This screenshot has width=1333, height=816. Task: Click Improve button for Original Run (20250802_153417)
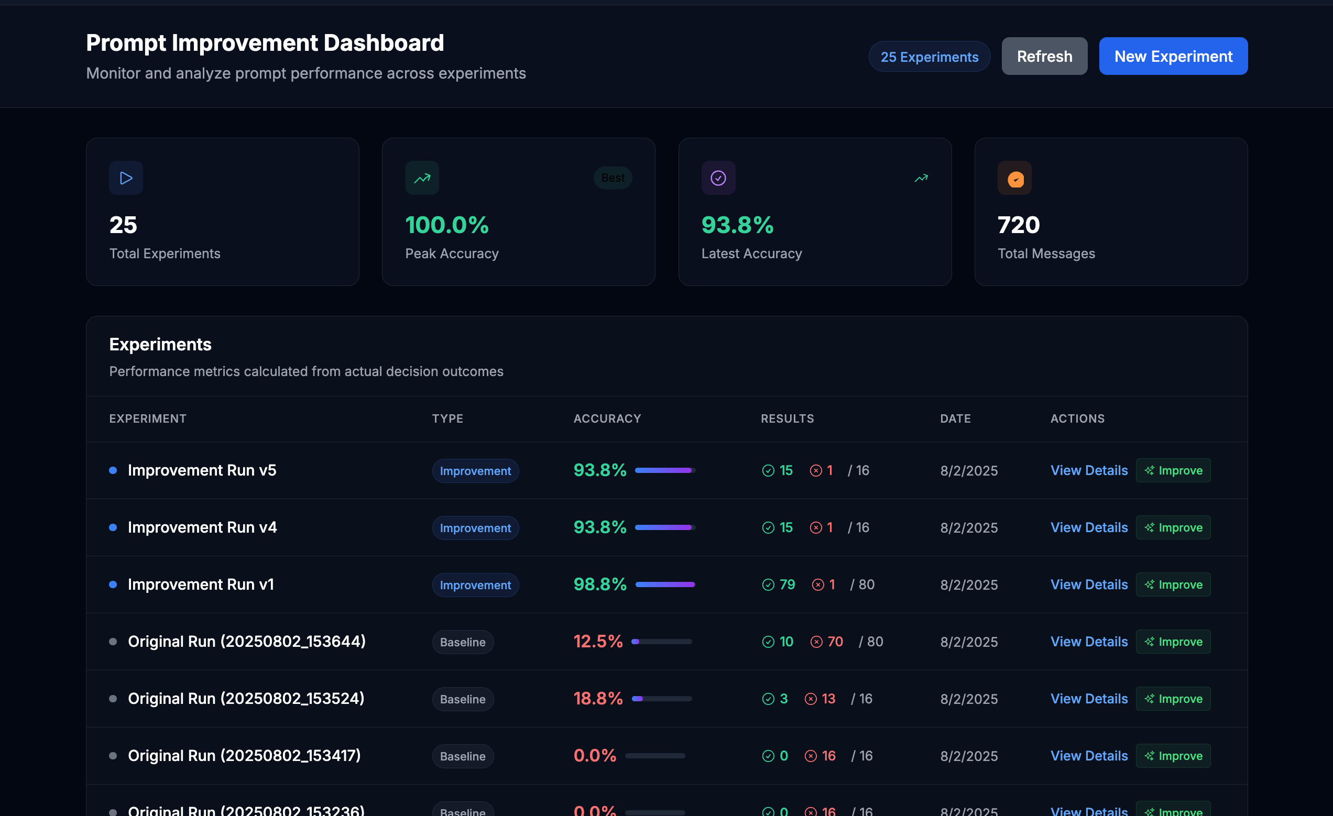point(1173,756)
